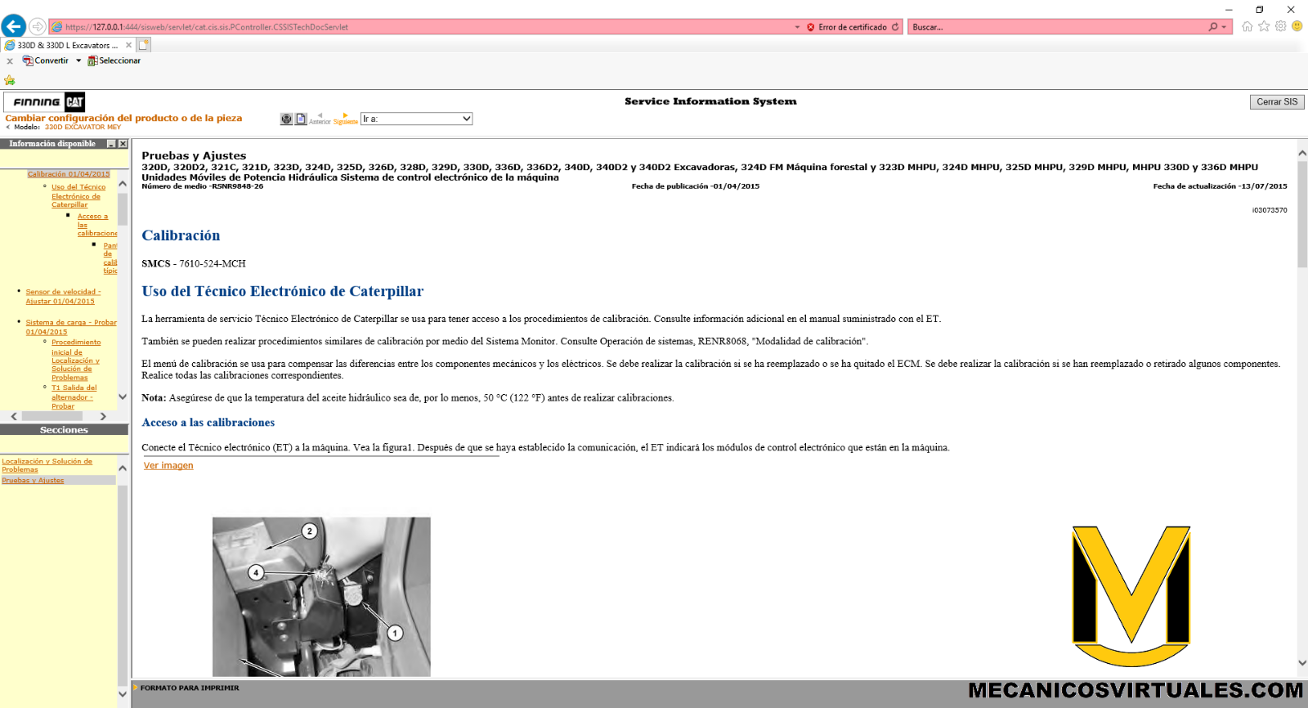
Task: Close the Convertir toolbar with X
Action: [x=10, y=60]
